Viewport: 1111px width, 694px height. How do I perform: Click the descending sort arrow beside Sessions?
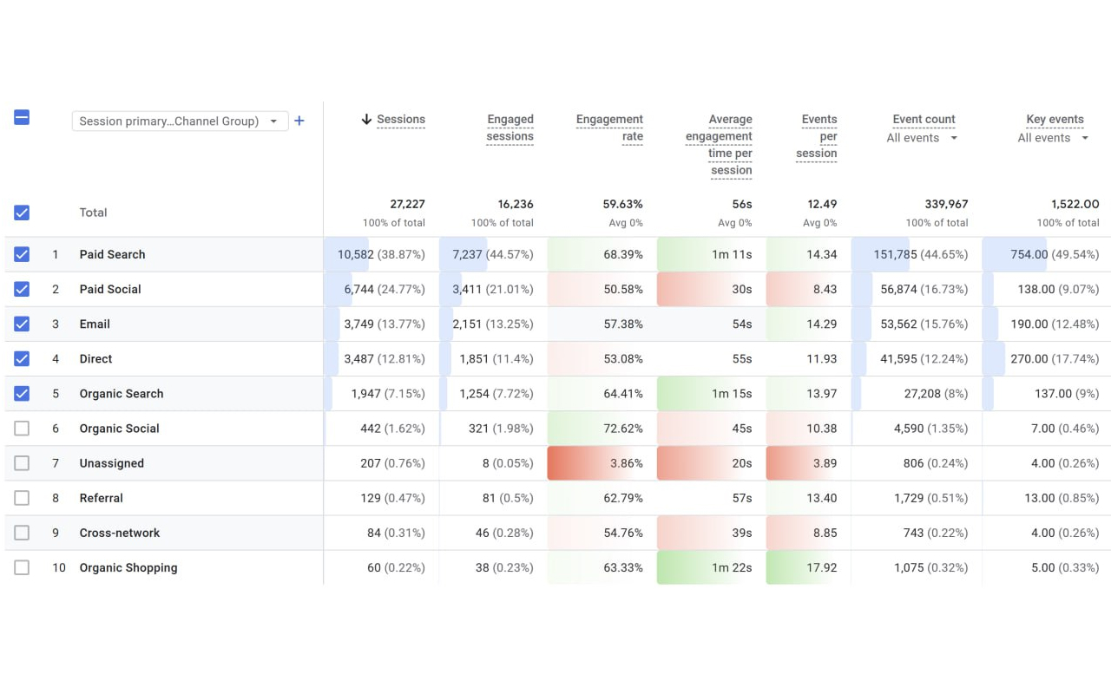click(365, 120)
